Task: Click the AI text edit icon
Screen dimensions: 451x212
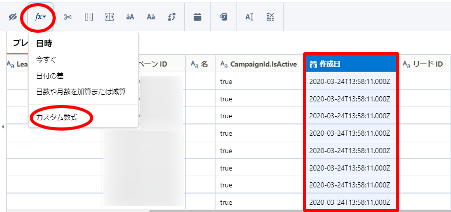Action: 249,17
